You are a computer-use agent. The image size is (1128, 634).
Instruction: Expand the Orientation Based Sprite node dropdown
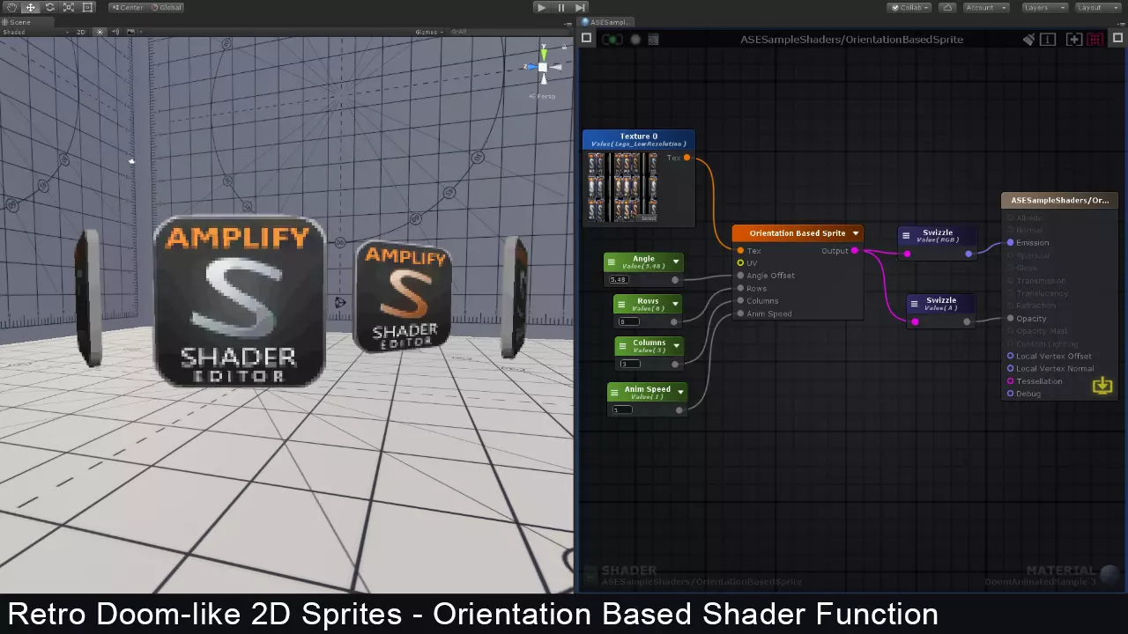click(x=854, y=232)
